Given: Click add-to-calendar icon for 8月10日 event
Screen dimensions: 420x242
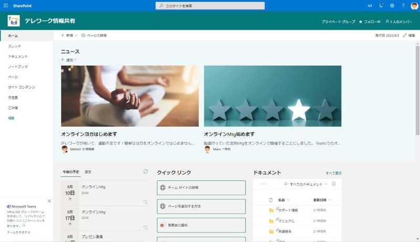Looking at the screenshot, I should click(x=145, y=202).
